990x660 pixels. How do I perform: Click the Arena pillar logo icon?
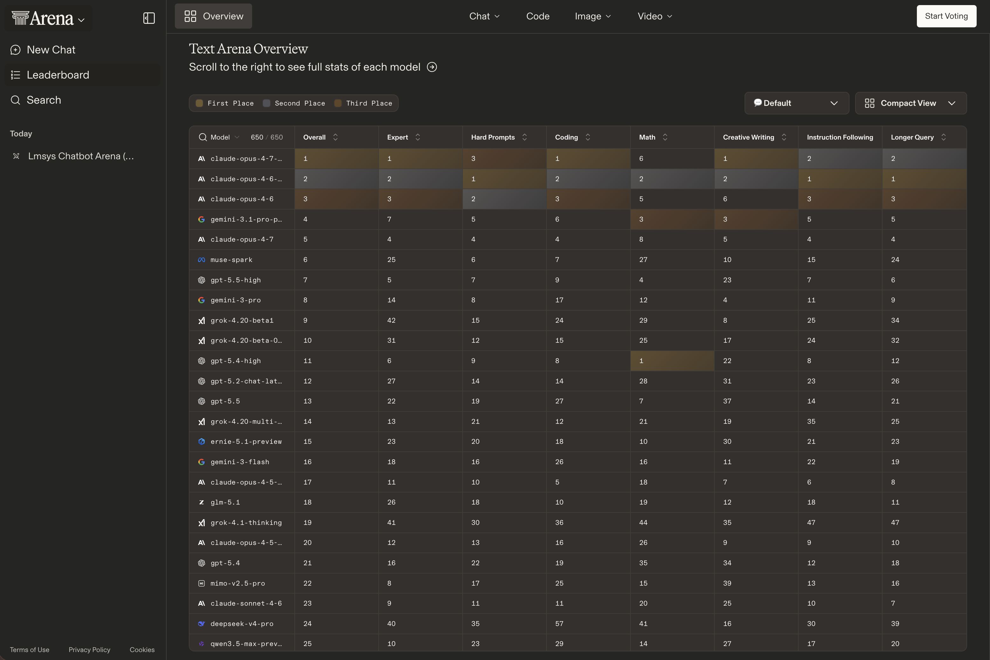(20, 18)
